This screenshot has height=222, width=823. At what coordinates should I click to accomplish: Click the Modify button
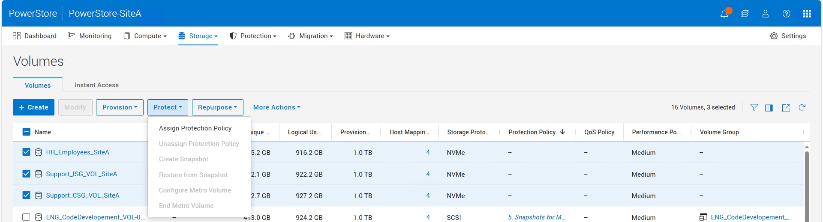tap(75, 107)
